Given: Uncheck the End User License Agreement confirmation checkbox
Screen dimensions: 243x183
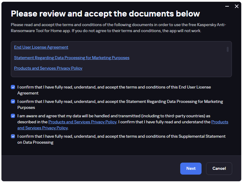Looking at the screenshot, I should (x=13, y=87).
